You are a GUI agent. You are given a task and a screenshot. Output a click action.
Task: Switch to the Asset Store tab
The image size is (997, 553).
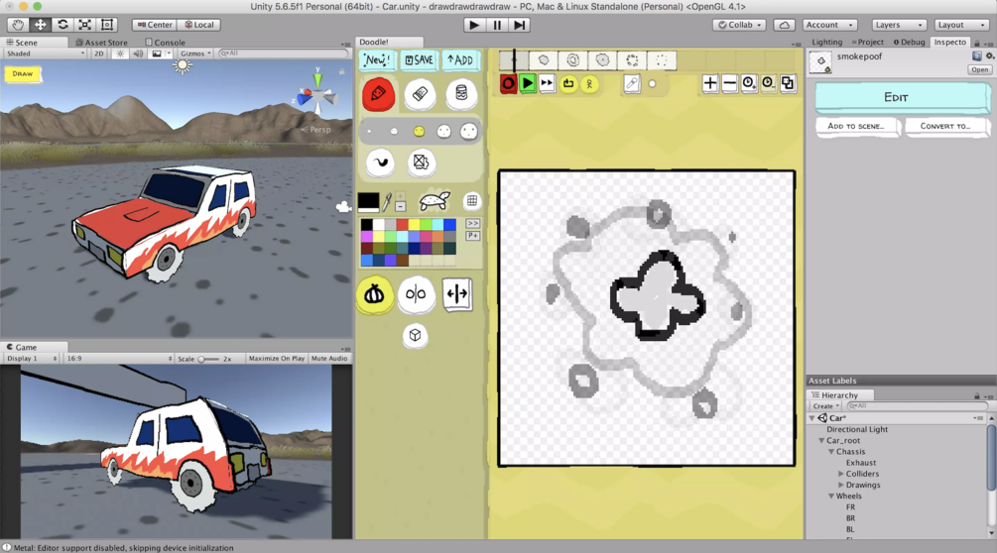point(101,43)
